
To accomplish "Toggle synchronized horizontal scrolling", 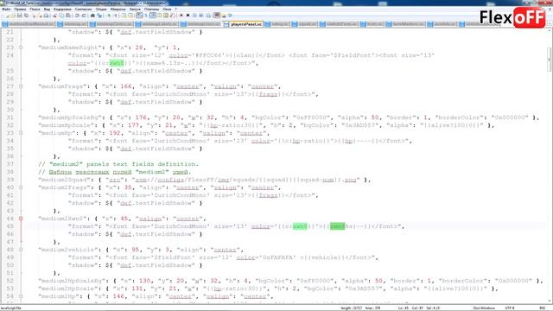I will pos(130,16).
